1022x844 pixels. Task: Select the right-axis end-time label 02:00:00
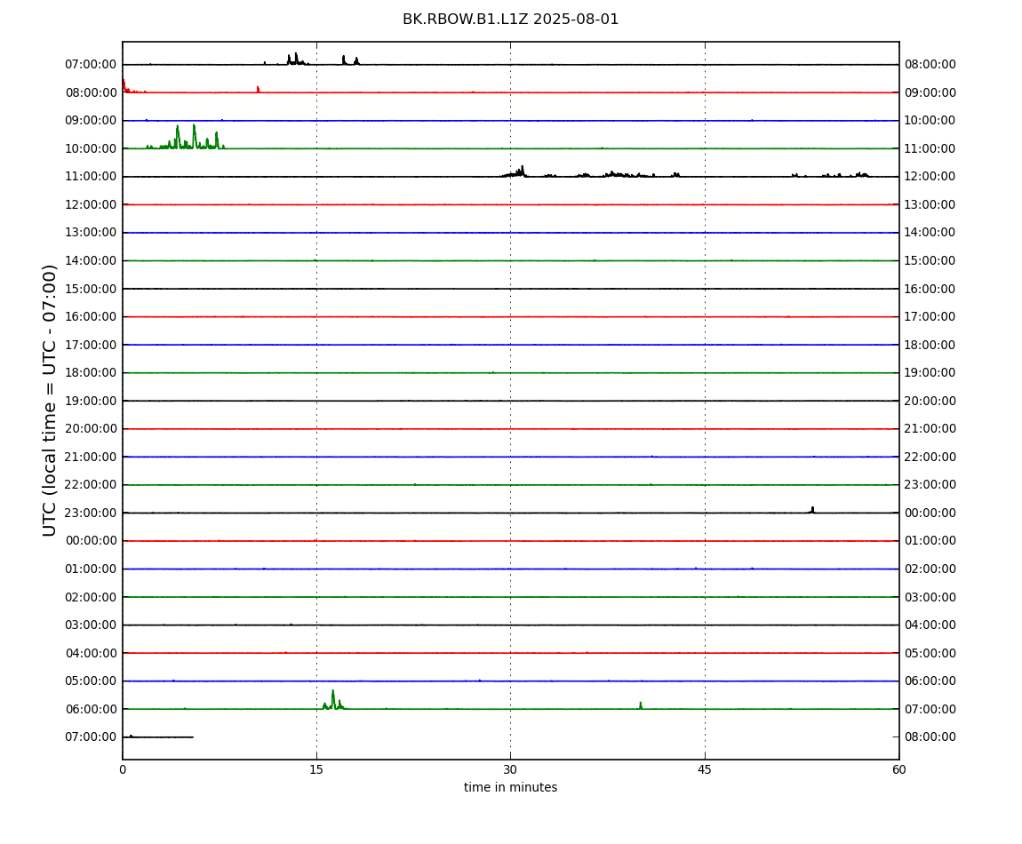click(930, 569)
